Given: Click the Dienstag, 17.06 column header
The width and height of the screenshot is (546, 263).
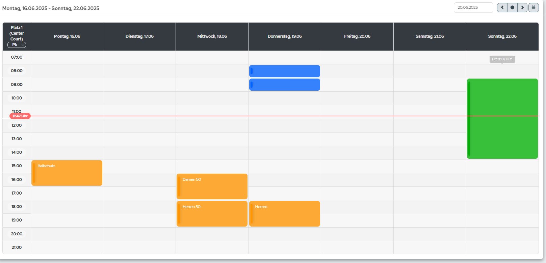Looking at the screenshot, I should click(x=139, y=36).
